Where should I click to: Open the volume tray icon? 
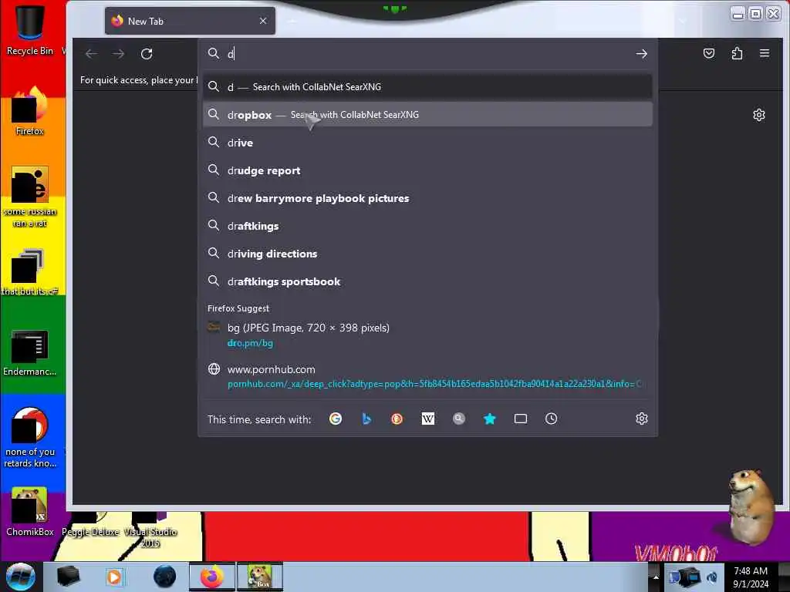click(712, 577)
